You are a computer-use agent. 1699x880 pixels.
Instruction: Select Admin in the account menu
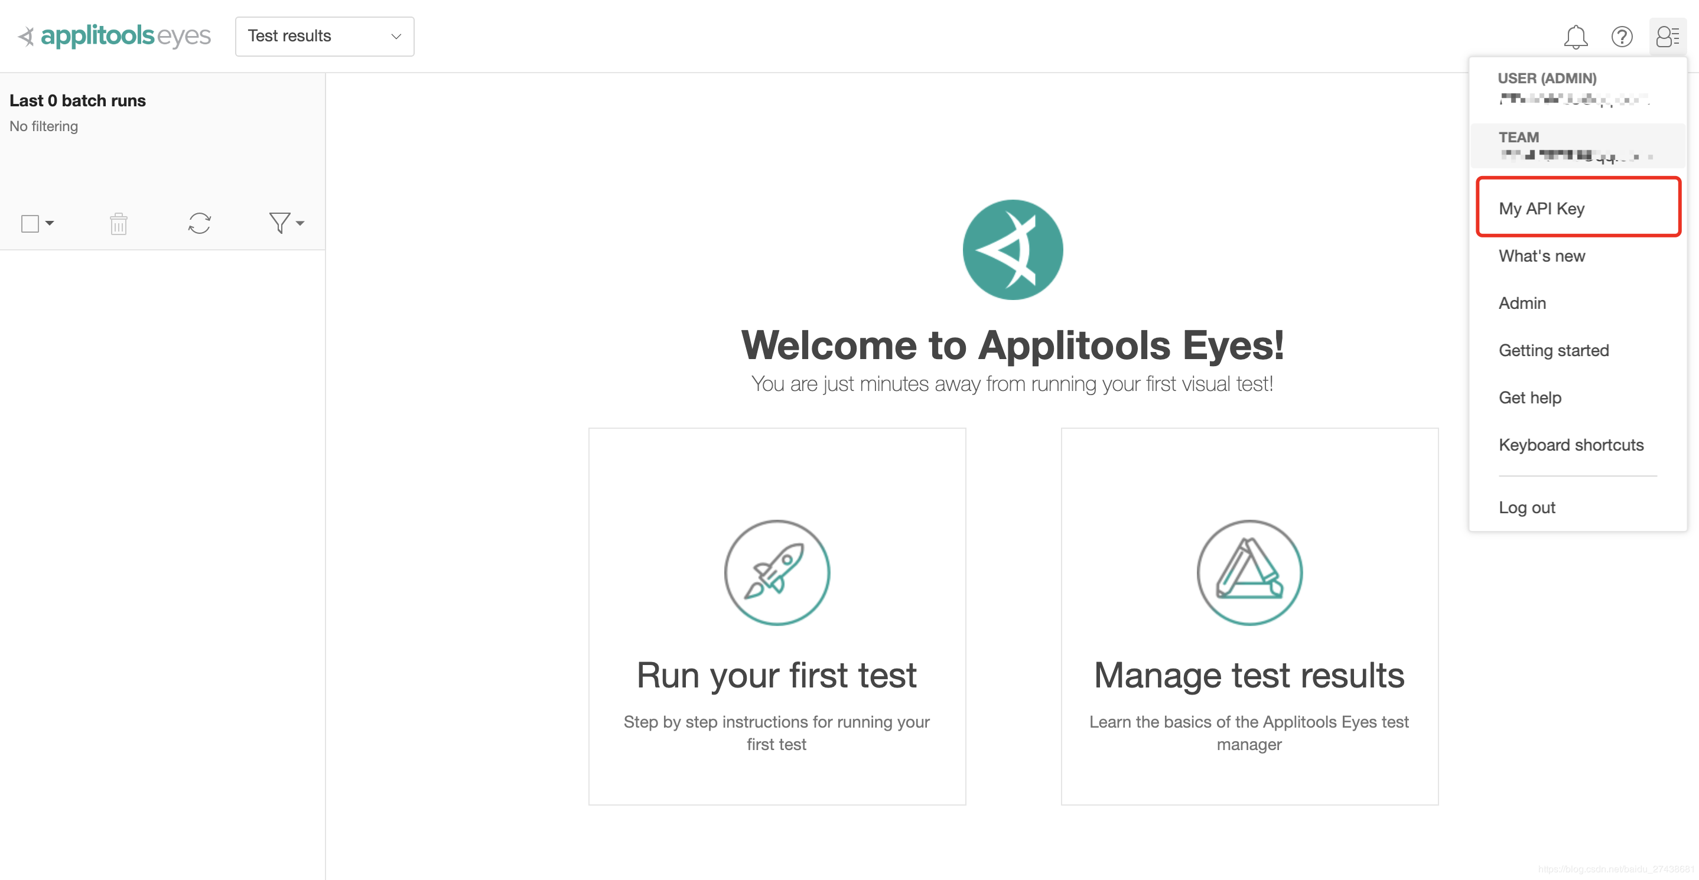[1522, 302]
